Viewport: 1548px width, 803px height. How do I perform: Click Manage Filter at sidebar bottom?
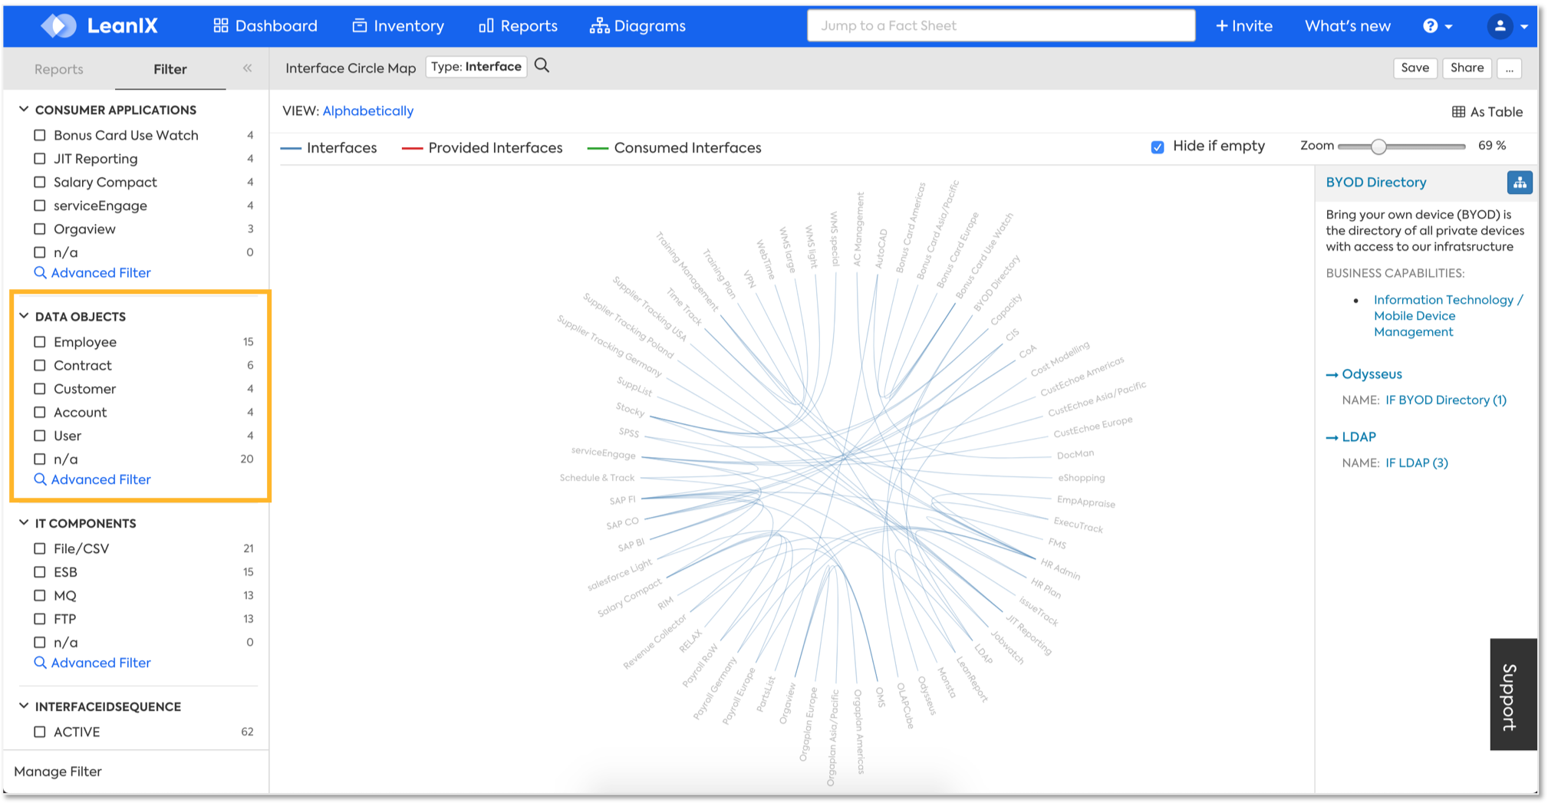[x=58, y=772]
